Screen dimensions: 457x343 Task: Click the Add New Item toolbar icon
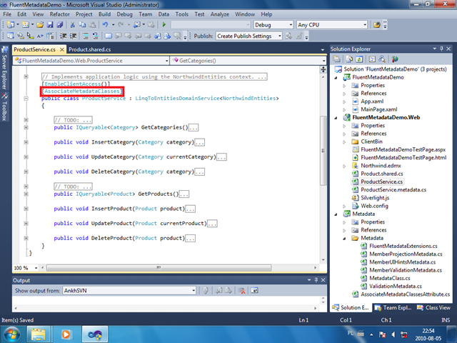[26, 25]
